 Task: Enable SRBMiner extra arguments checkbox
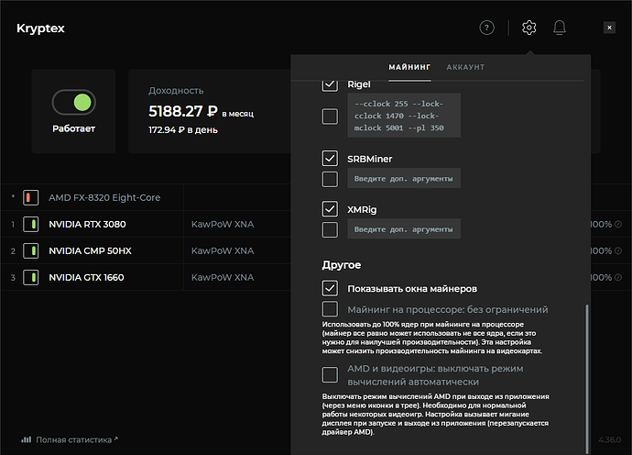[x=330, y=179]
